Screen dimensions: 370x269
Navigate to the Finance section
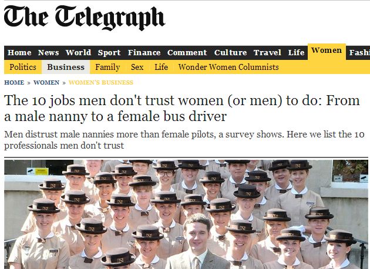coord(144,53)
